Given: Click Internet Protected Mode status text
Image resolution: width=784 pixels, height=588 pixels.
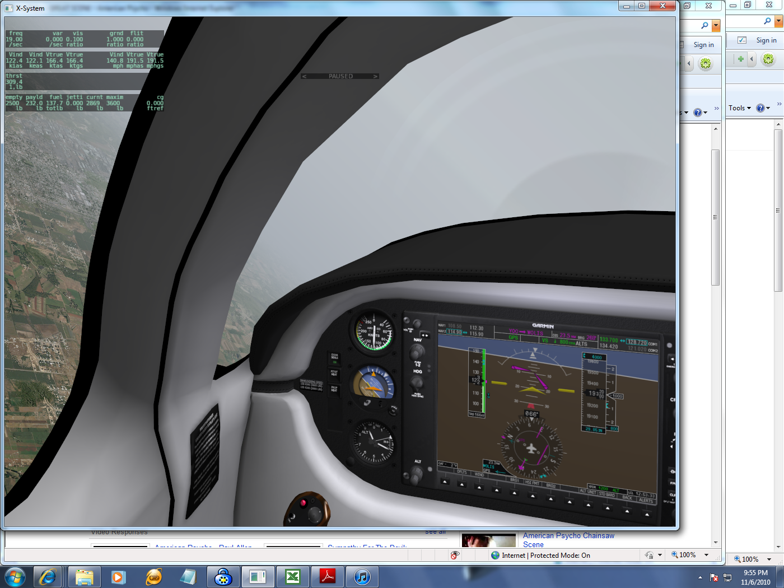Looking at the screenshot, I should [x=546, y=556].
